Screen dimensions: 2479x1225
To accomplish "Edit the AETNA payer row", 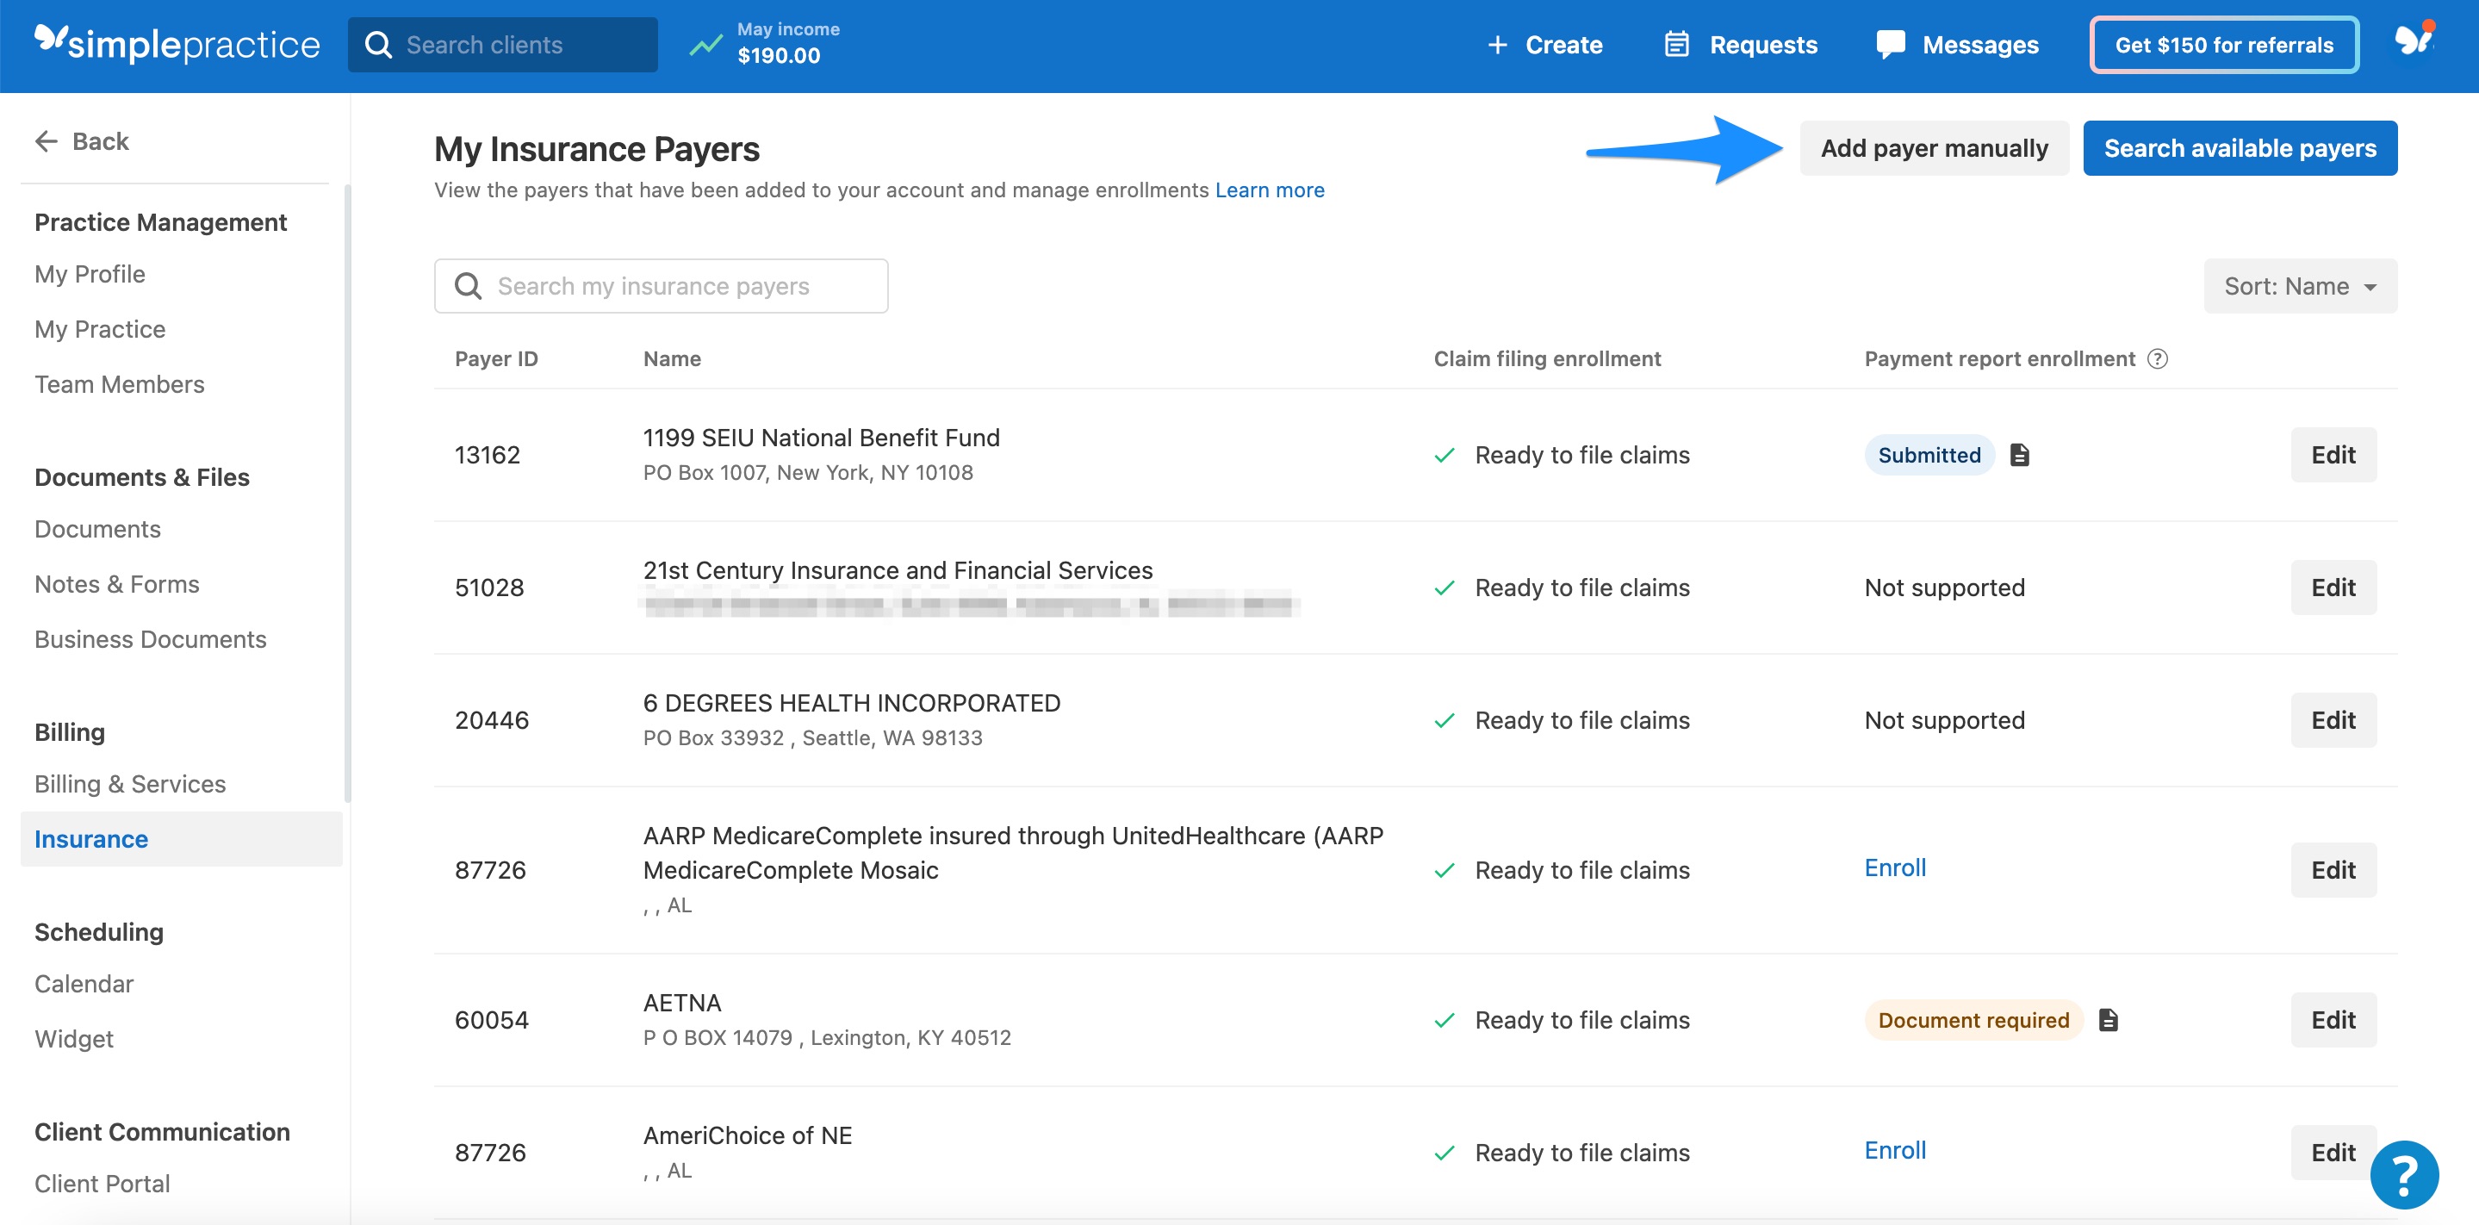I will click(2333, 1020).
